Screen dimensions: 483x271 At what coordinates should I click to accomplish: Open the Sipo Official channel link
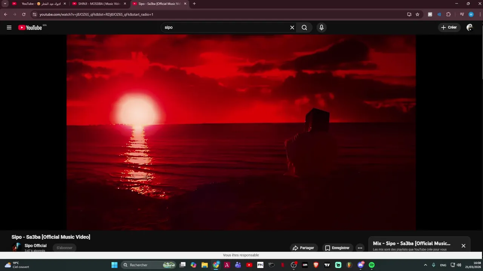(x=35, y=245)
